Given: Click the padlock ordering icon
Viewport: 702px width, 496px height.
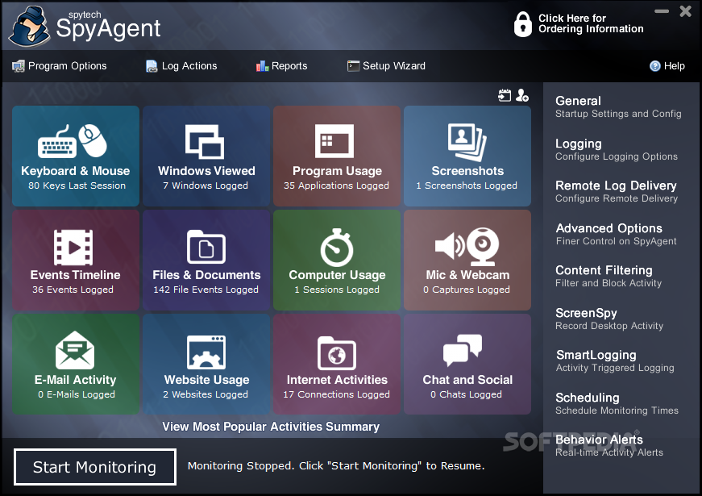Looking at the screenshot, I should (x=522, y=24).
